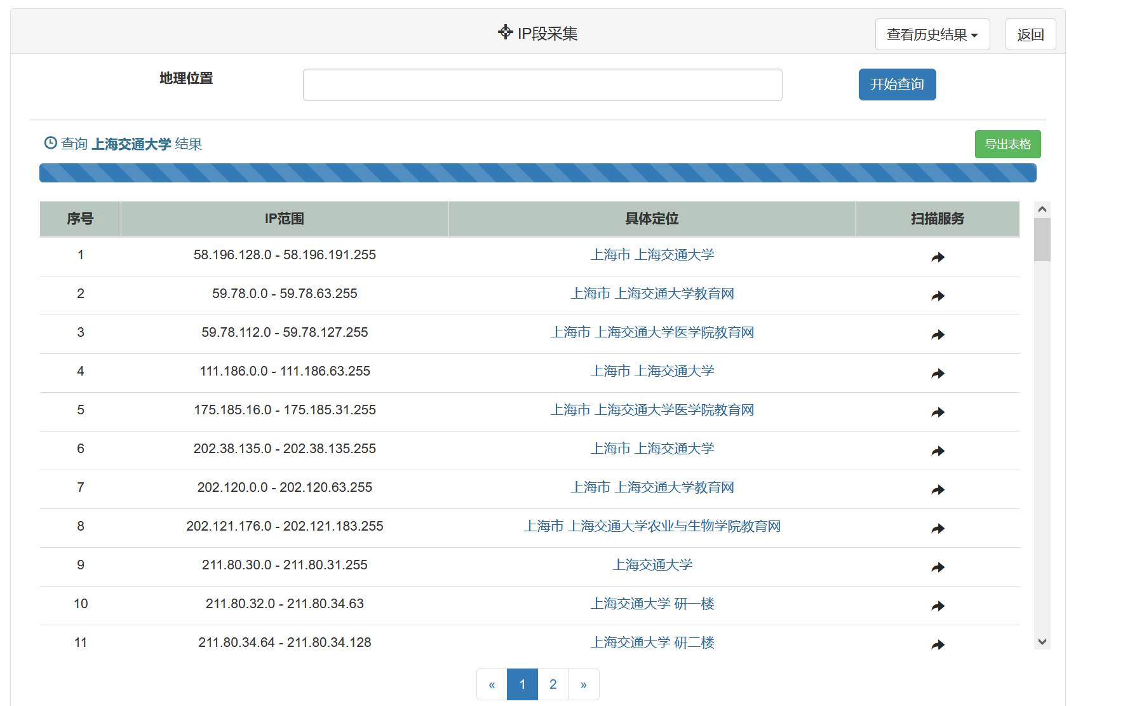Select IP range 211.80.32.0 - 211.80.34.63

tap(285, 604)
